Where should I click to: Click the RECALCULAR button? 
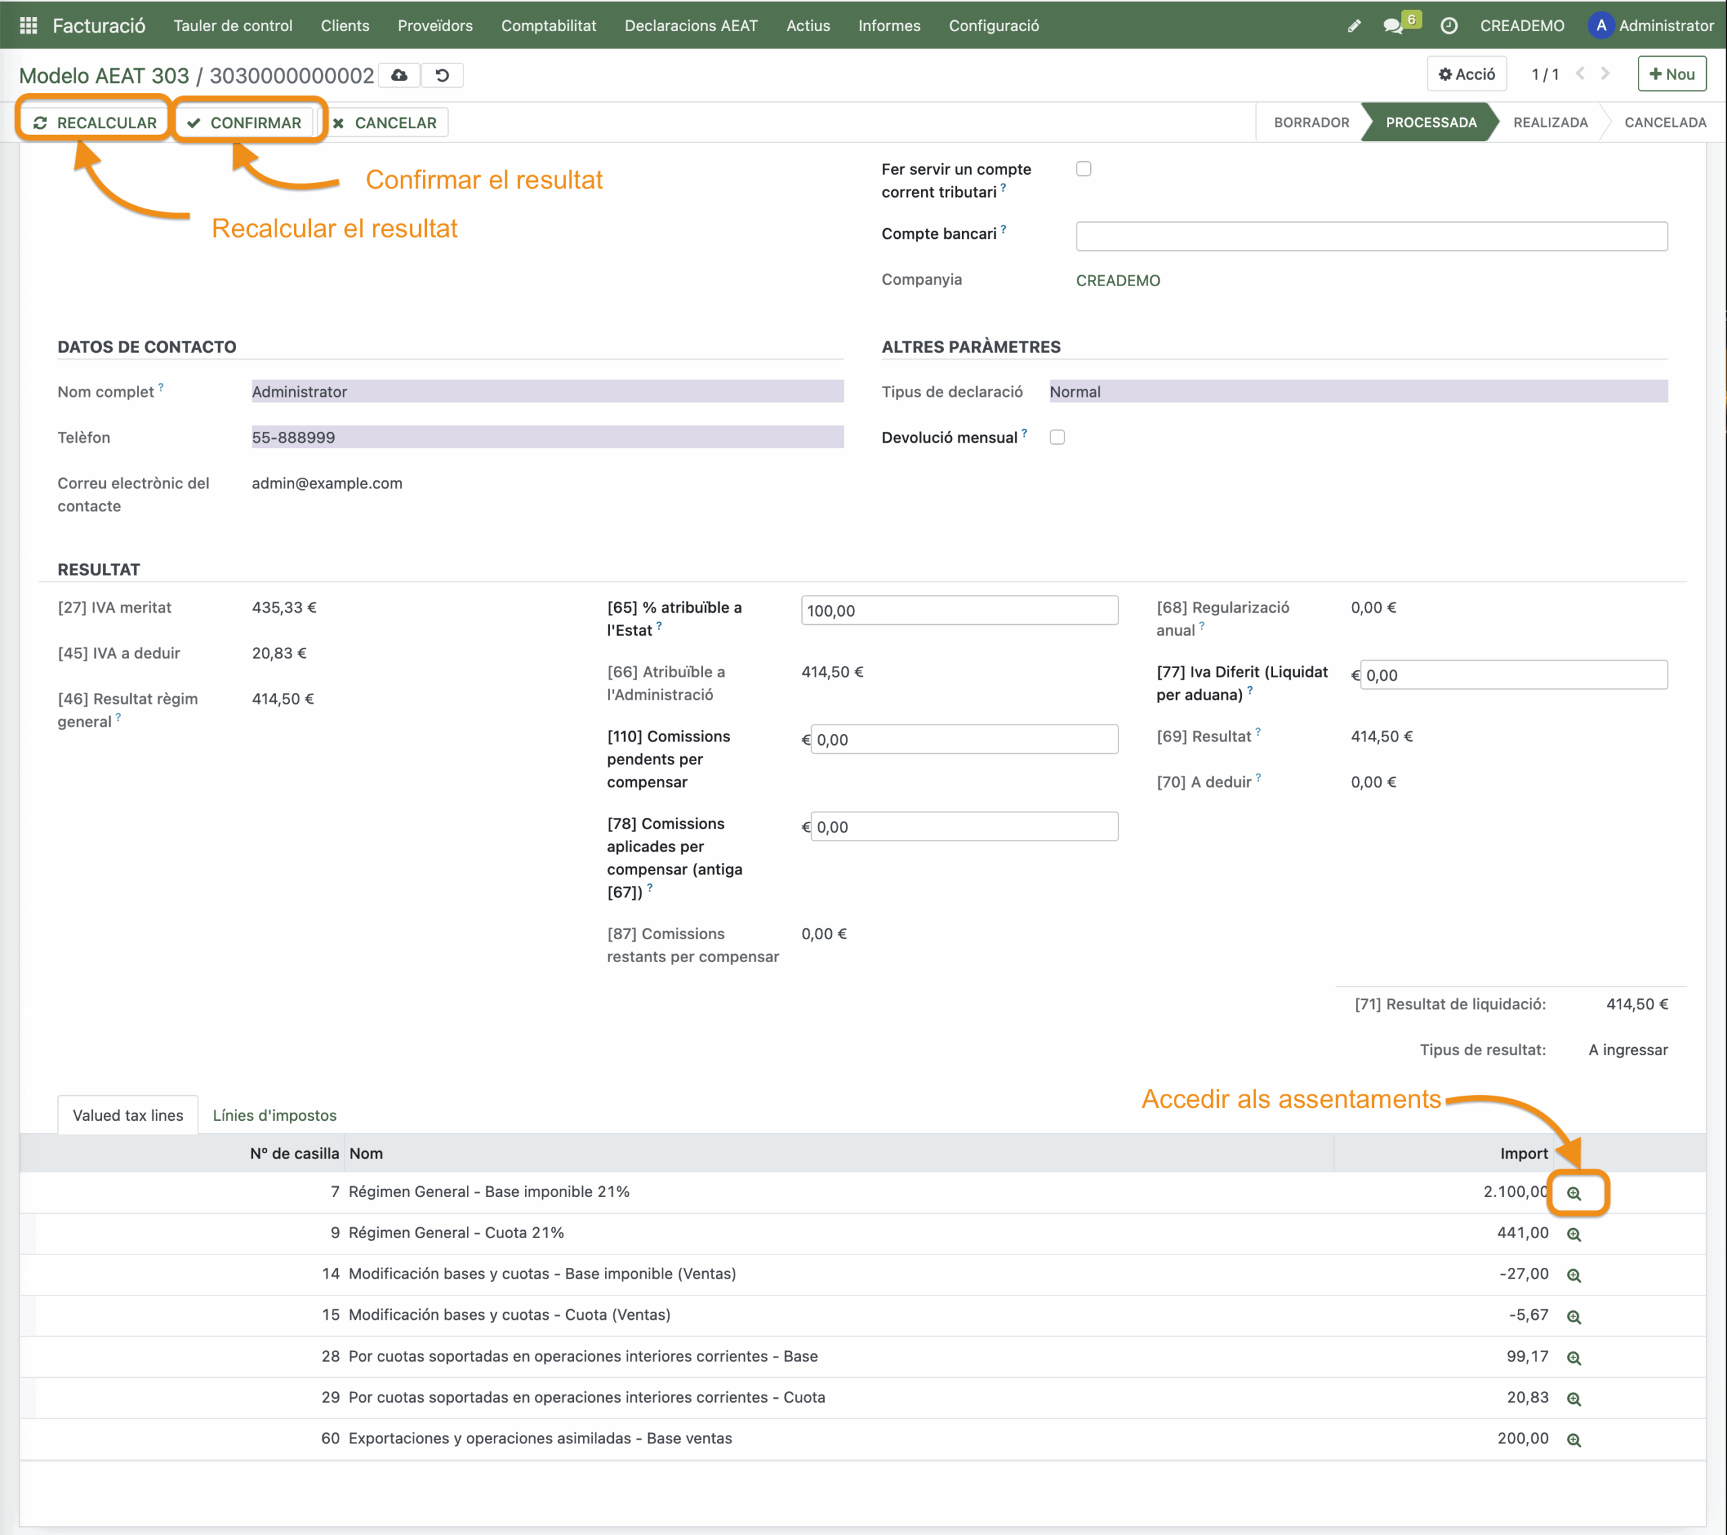point(96,123)
